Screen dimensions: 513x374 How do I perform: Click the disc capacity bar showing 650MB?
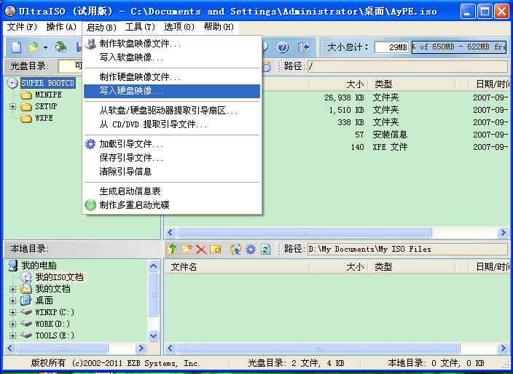pyautogui.click(x=459, y=47)
